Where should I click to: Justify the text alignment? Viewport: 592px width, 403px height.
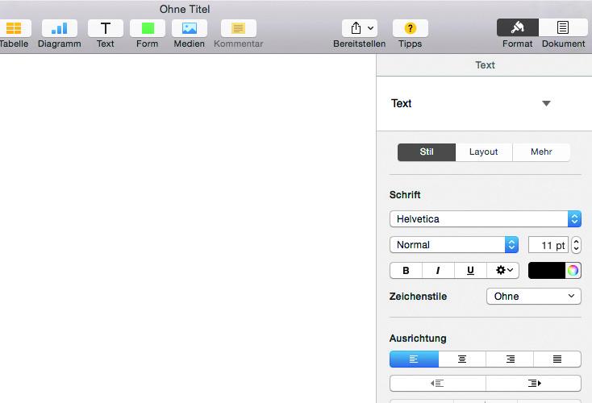pyautogui.click(x=557, y=359)
